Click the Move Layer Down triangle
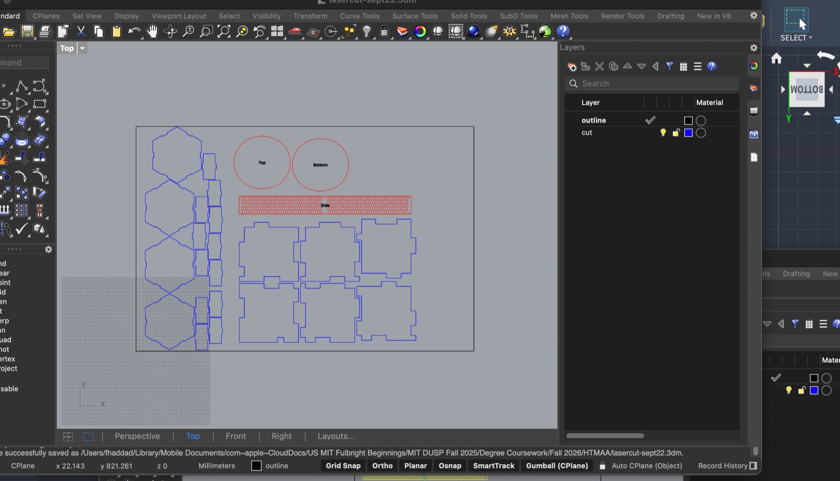Screen dimensions: 840x481 click(x=642, y=67)
